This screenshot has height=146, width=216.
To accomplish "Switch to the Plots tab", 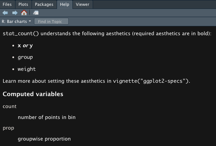I will click(x=23, y=4).
